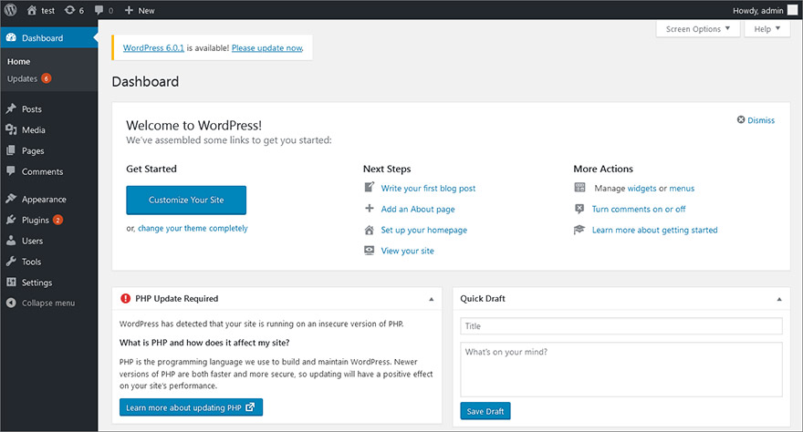Click the Dashboard gauge icon in sidebar
This screenshot has width=803, height=432.
pyautogui.click(x=11, y=38)
